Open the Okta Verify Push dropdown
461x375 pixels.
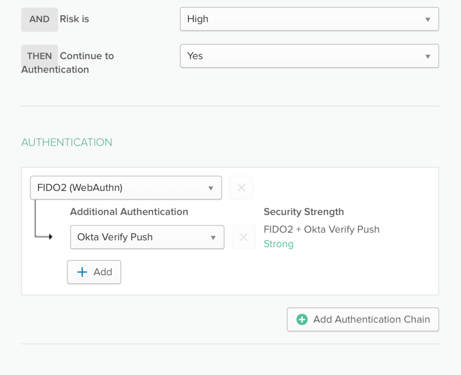147,237
